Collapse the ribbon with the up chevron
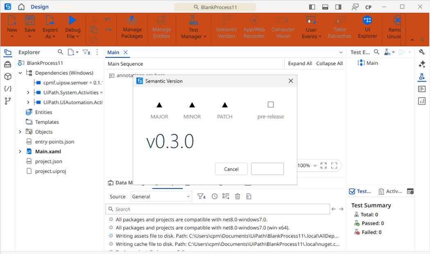The width and height of the screenshot is (430, 254). click(412, 40)
